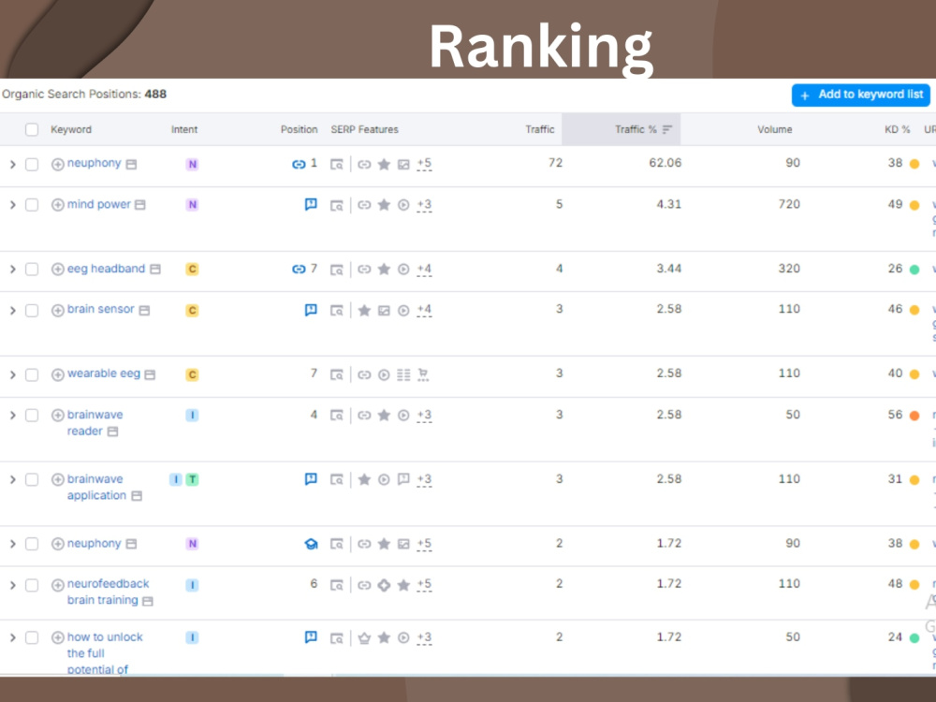Add the 'mind power' keyword using its plus icon
Image resolution: width=936 pixels, height=702 pixels.
(58, 205)
